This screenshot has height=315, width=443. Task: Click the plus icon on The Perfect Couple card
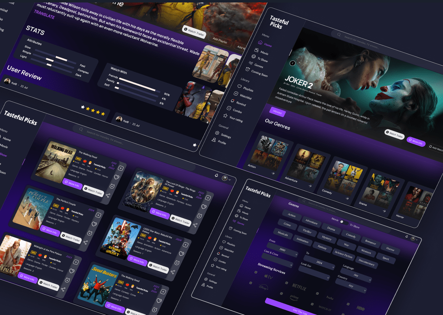(x=98, y=215)
